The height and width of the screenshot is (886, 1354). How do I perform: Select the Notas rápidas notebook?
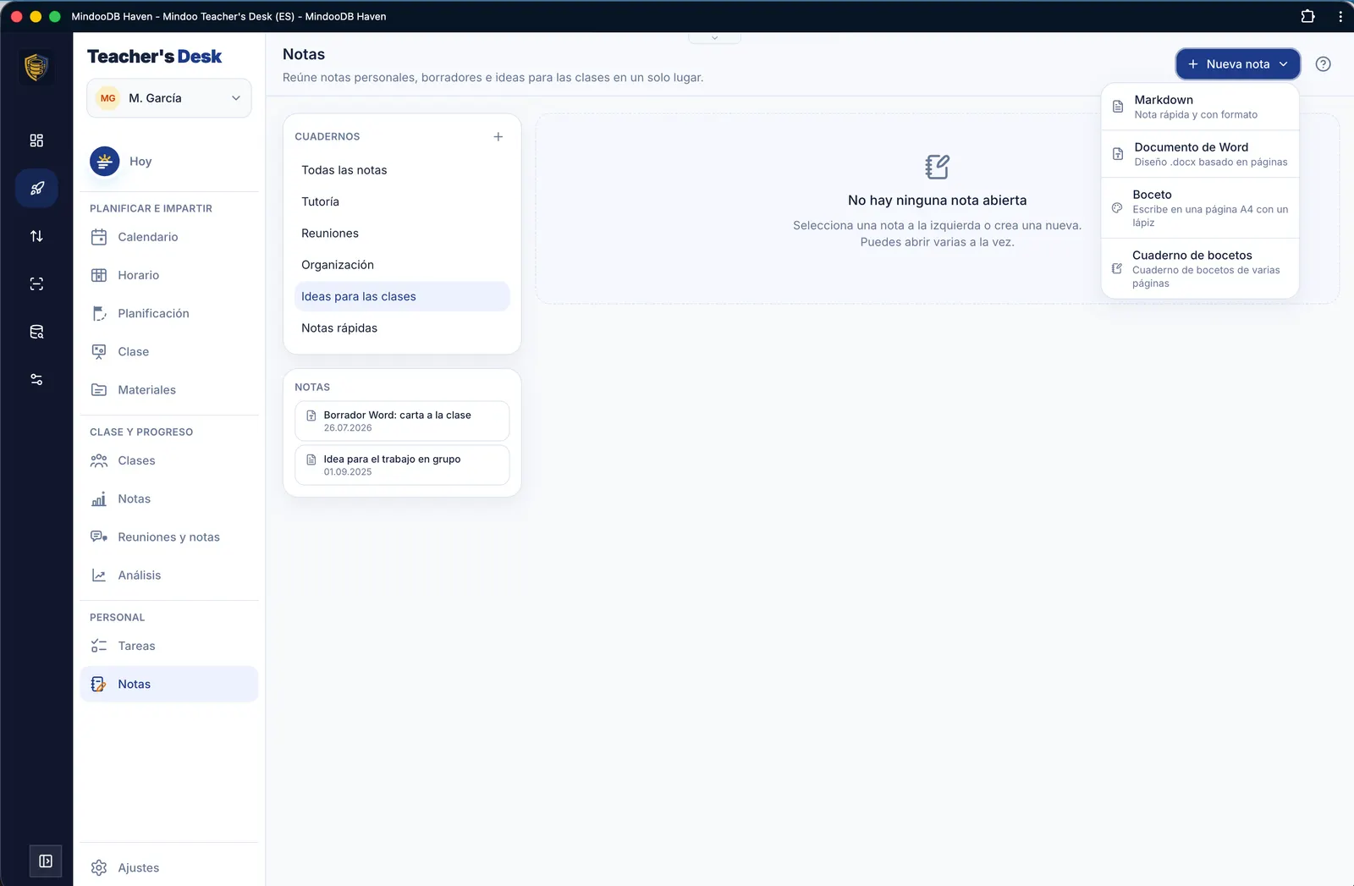pos(402,328)
